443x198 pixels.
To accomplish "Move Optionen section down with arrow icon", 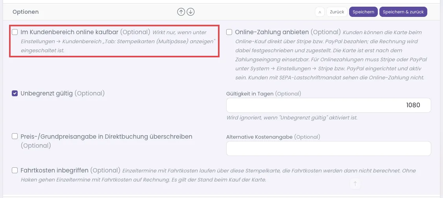I will tap(191, 12).
